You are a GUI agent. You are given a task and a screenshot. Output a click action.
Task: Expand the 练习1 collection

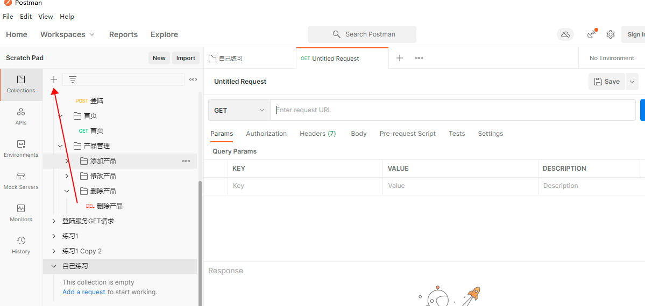point(53,236)
